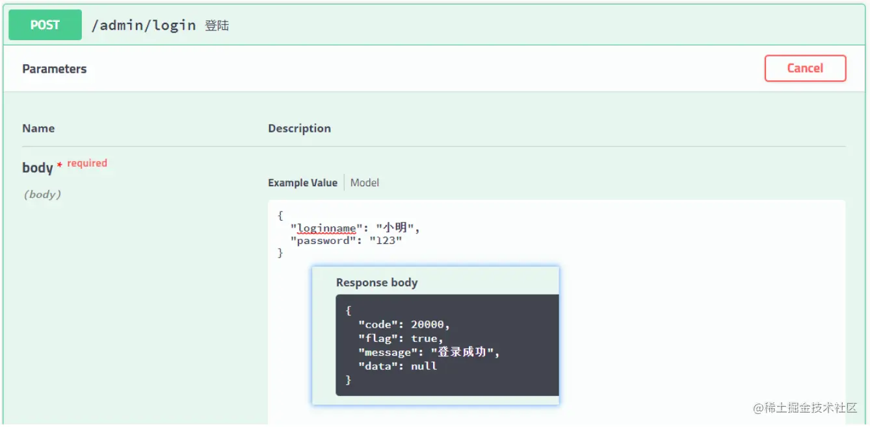
Task: Click the Parameters section heading
Action: pyautogui.click(x=54, y=69)
